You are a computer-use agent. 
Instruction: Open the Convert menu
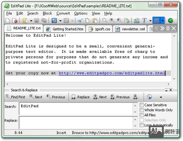[63, 13]
